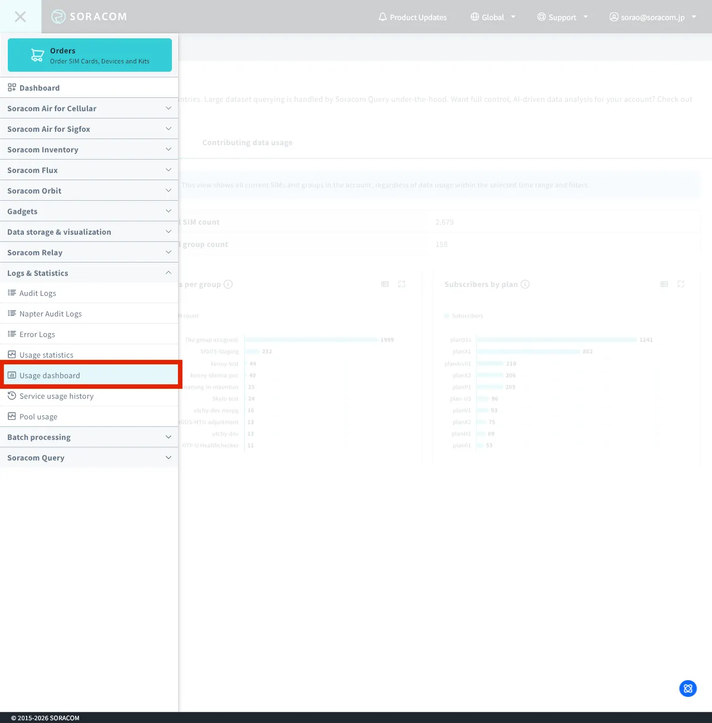Expand Soracom Air for Sigfox section
This screenshot has width=712, height=723.
click(89, 129)
